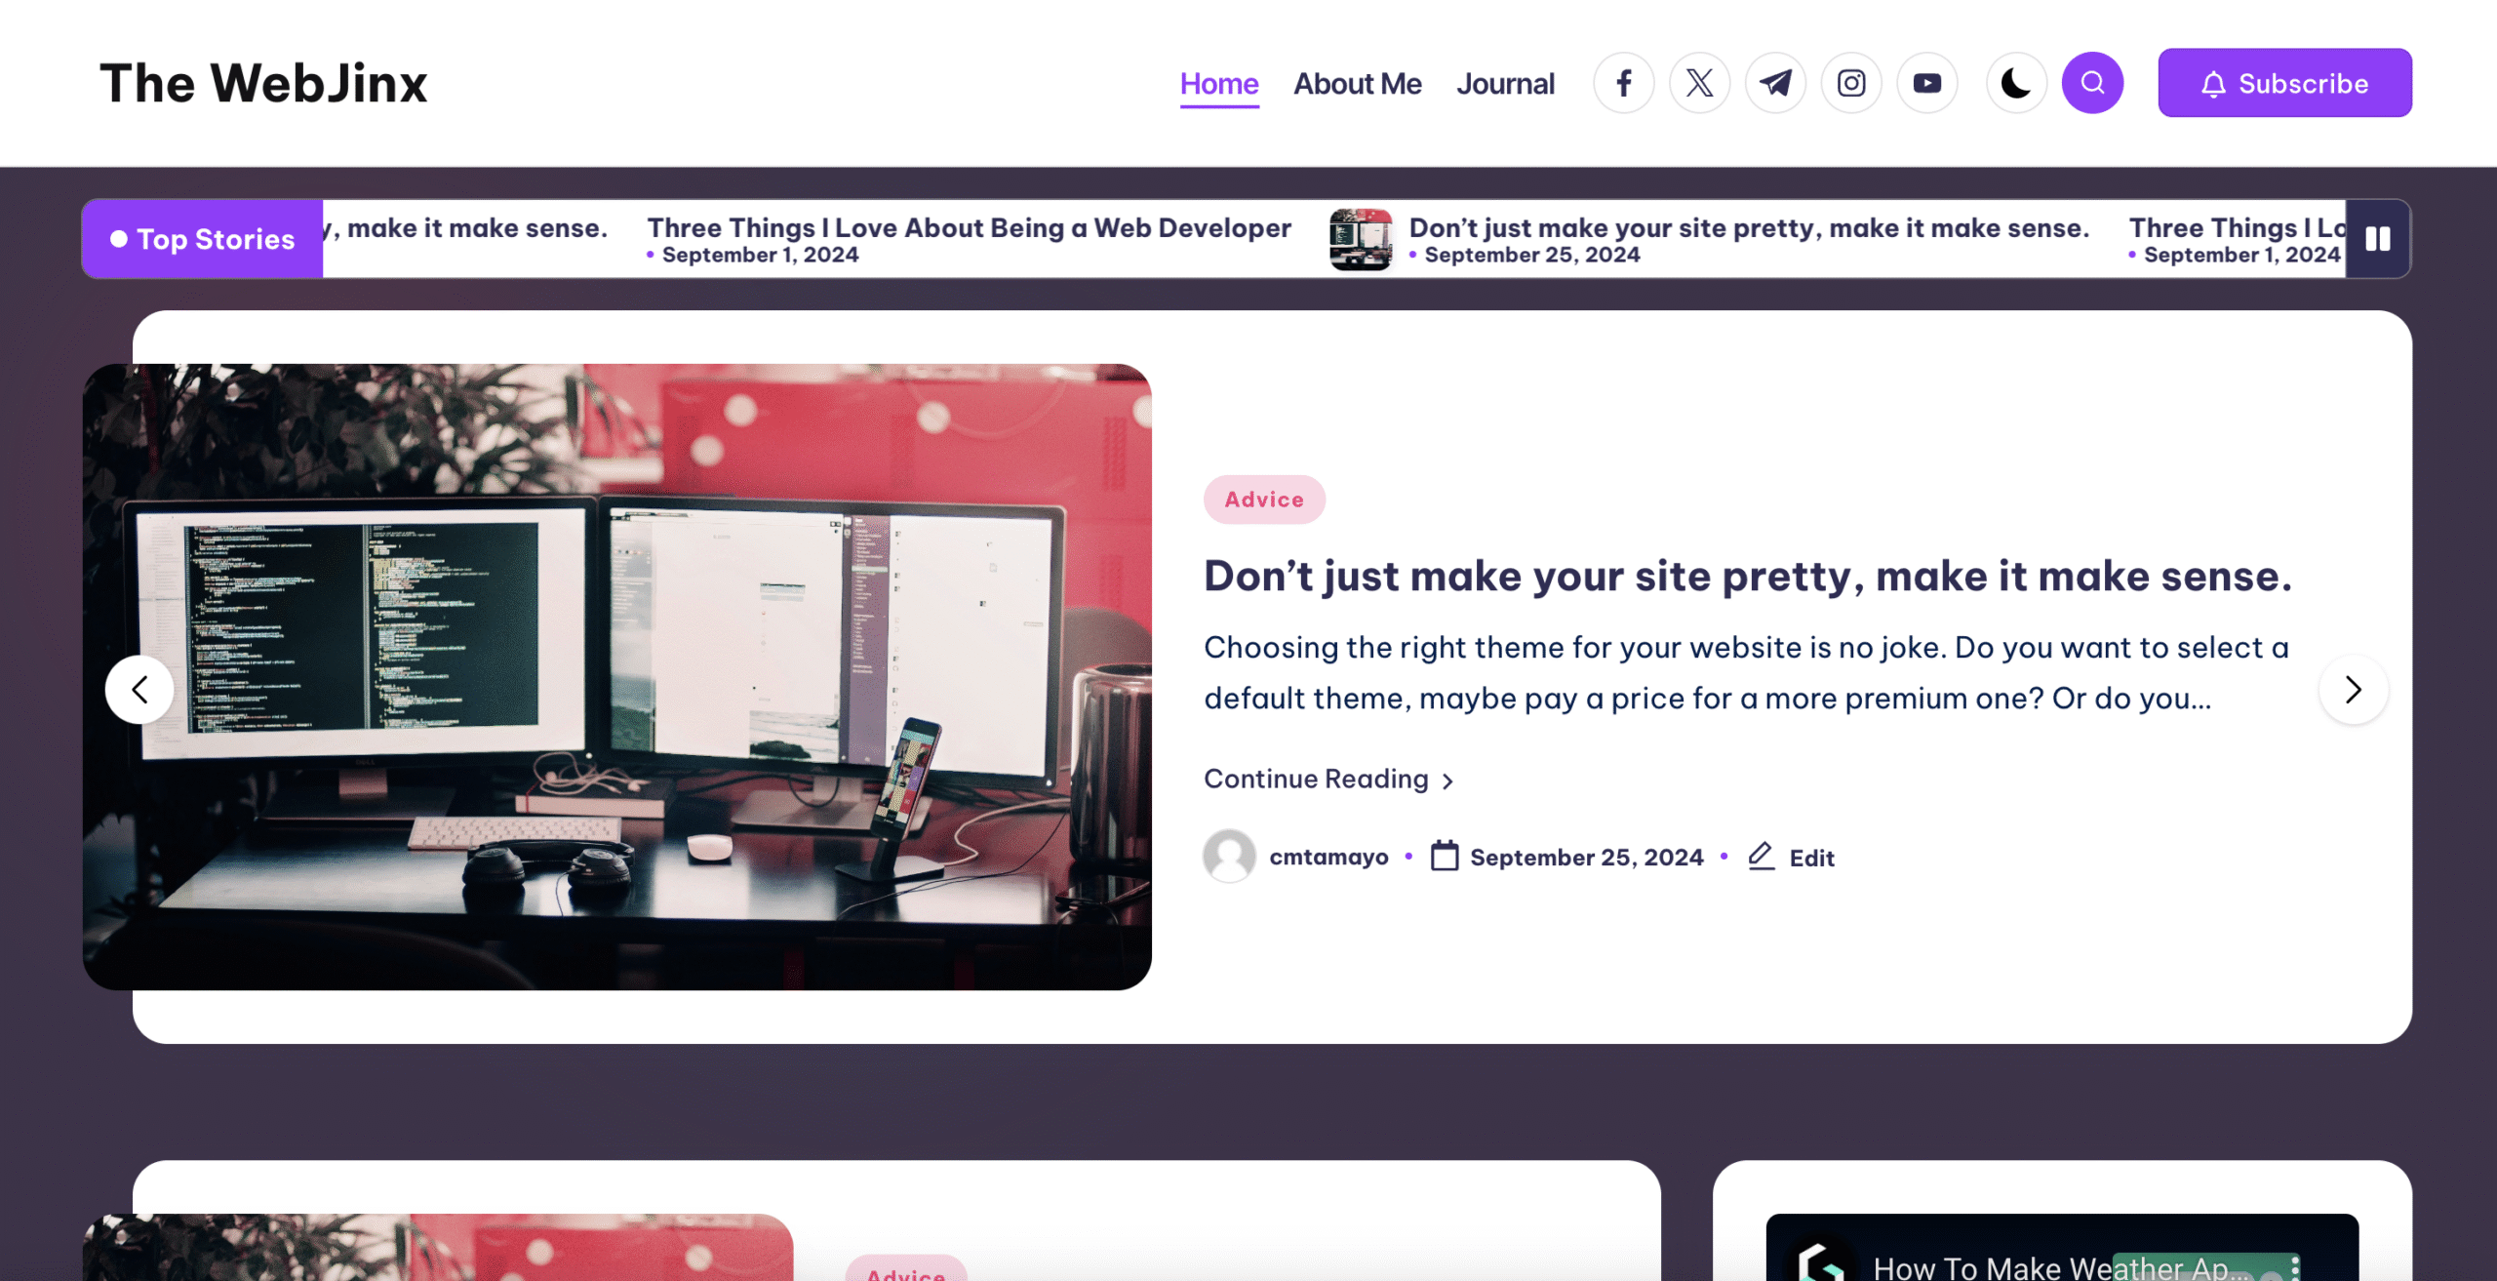
Task: Pause the Top Stories ticker
Action: tap(2377, 239)
